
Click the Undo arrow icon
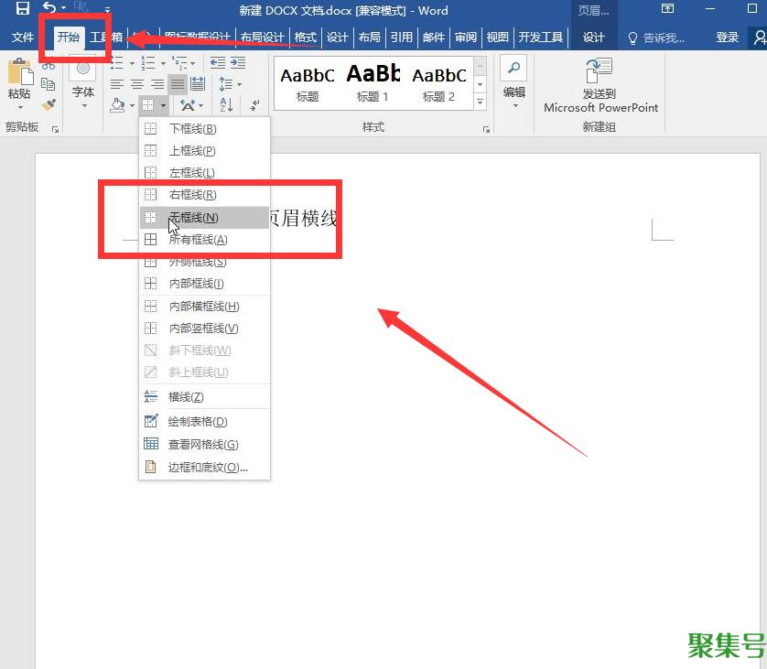(x=49, y=8)
